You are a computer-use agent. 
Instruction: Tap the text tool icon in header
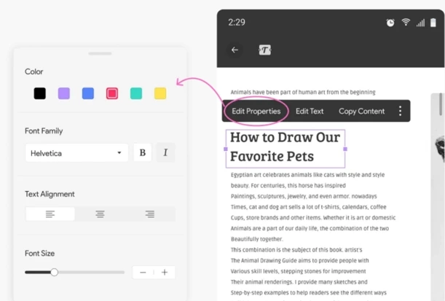(x=264, y=50)
